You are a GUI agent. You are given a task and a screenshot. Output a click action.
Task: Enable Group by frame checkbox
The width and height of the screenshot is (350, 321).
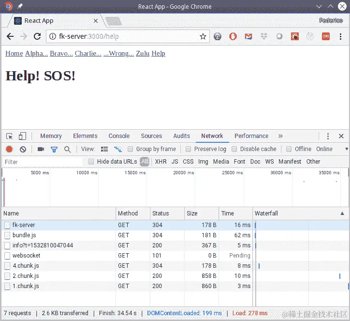(131, 149)
